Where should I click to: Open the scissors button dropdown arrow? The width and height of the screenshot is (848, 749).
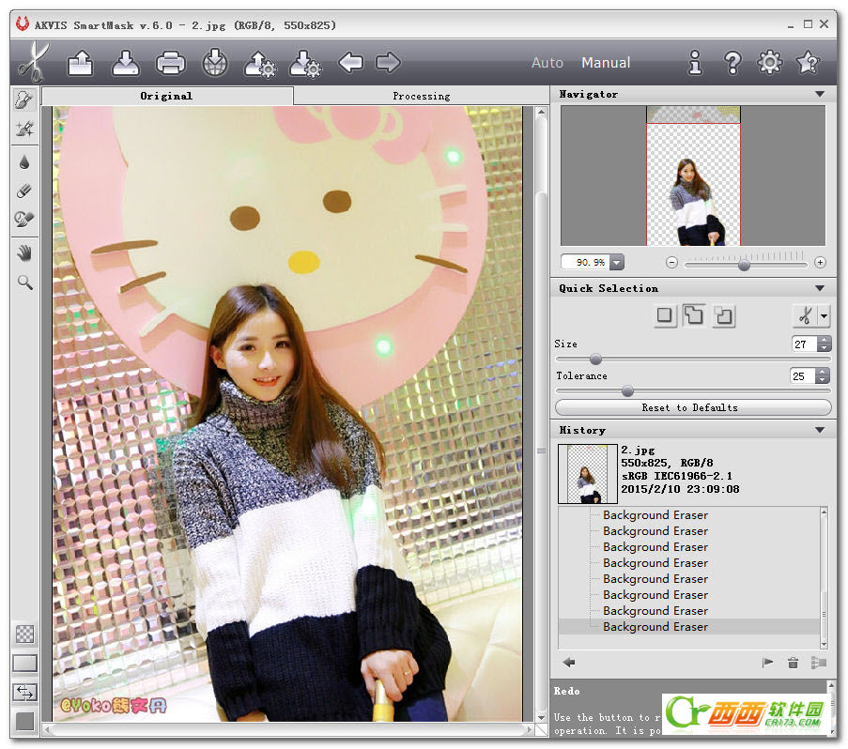coord(824,315)
